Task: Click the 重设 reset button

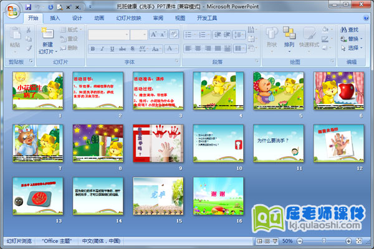Action: pyautogui.click(x=69, y=39)
